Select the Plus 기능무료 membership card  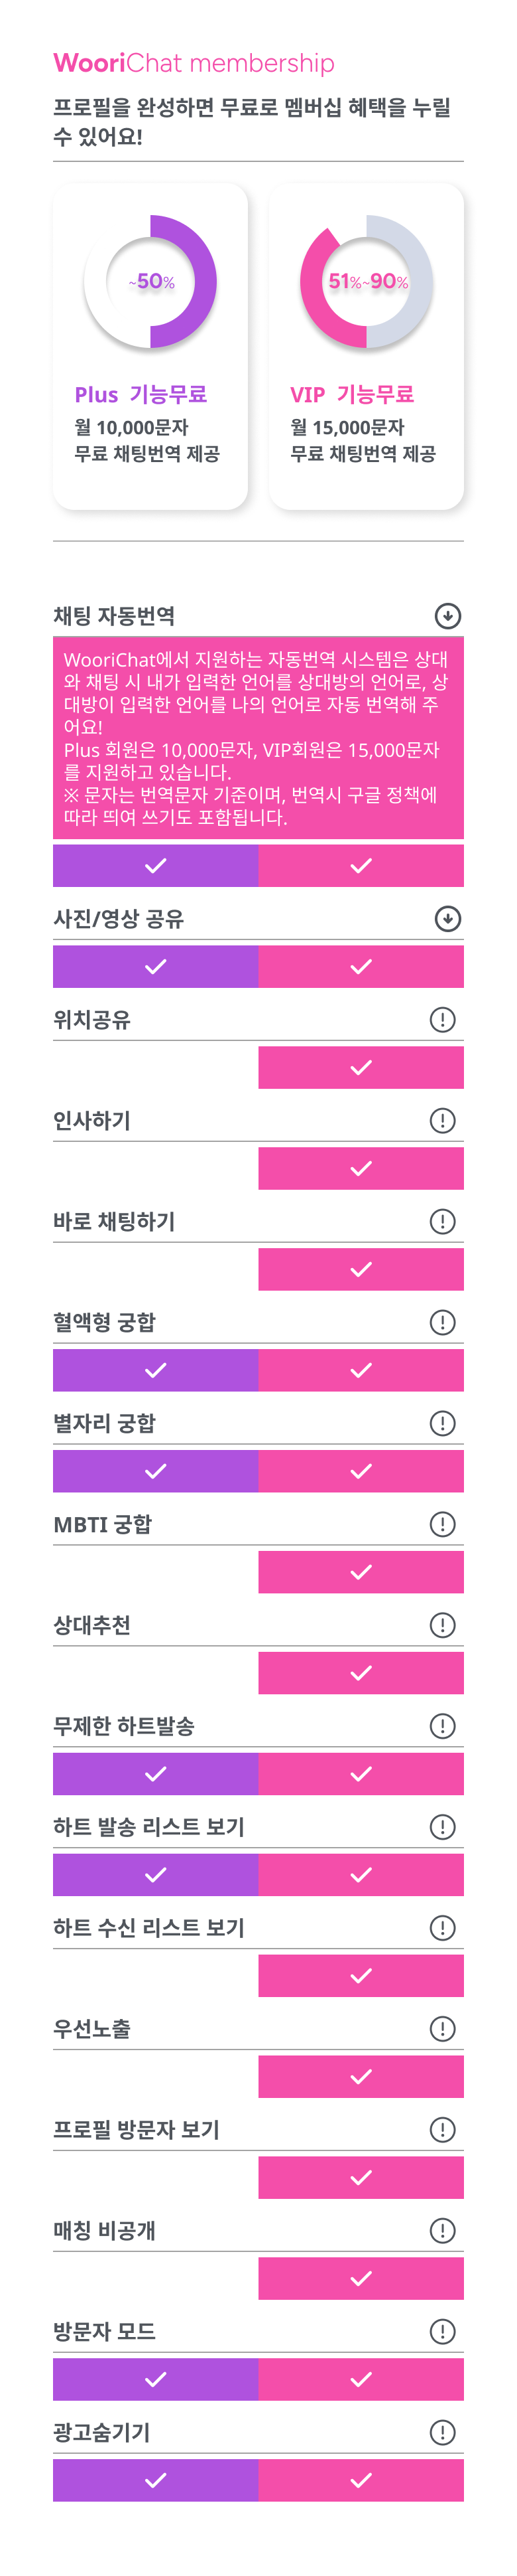tap(150, 346)
